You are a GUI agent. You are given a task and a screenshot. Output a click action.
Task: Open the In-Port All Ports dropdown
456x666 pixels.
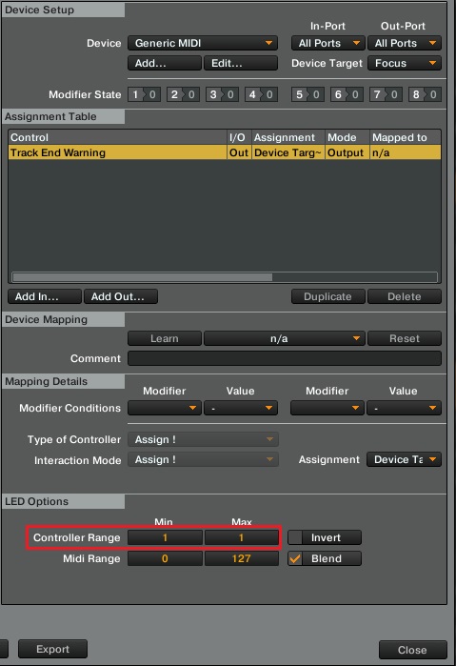pos(327,43)
